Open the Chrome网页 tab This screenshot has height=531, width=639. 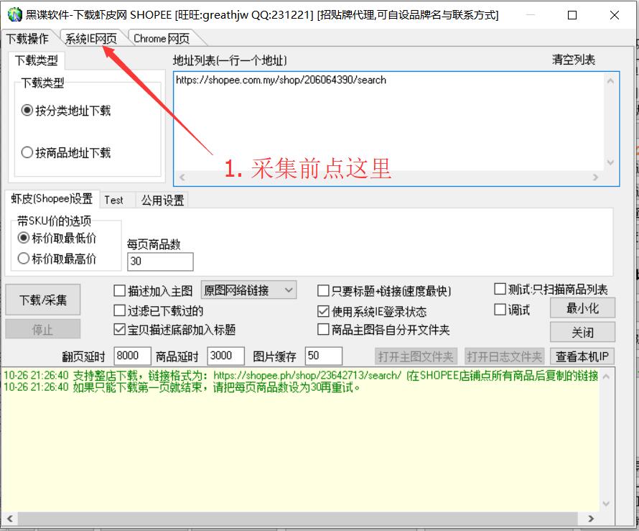tap(162, 39)
